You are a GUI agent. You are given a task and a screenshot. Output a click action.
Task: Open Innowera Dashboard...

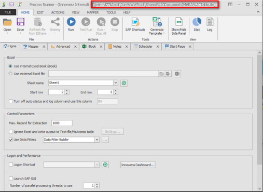coord(137,164)
